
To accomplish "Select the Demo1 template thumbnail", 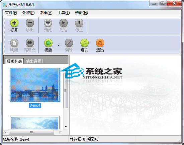I will (x=35, y=85).
